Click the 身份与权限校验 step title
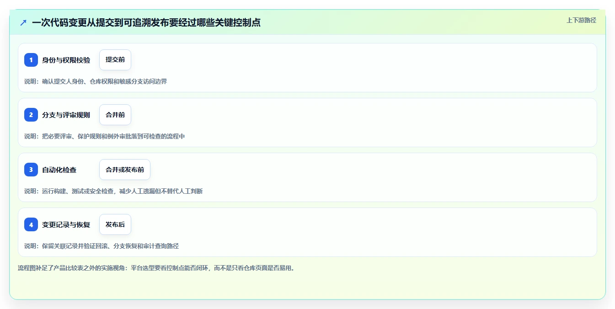This screenshot has height=309, width=615. pyautogui.click(x=66, y=60)
